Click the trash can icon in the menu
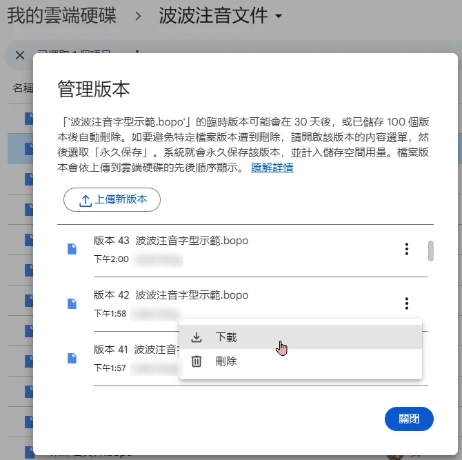Viewport: 462px width, 460px height. click(197, 361)
